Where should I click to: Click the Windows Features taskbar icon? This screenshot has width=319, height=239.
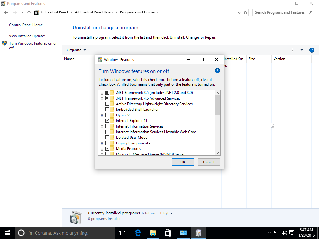pos(198,233)
